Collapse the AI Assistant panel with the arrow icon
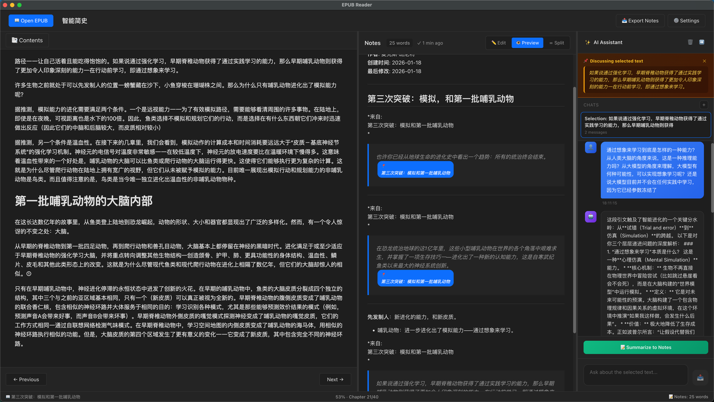Viewport: 714px width, 402px height. click(x=702, y=42)
